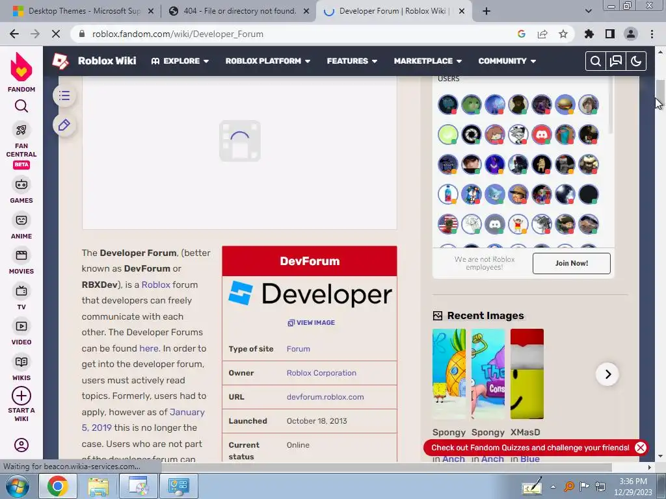The width and height of the screenshot is (666, 499).
Task: Open Chrome profile avatar icon
Action: 631,34
